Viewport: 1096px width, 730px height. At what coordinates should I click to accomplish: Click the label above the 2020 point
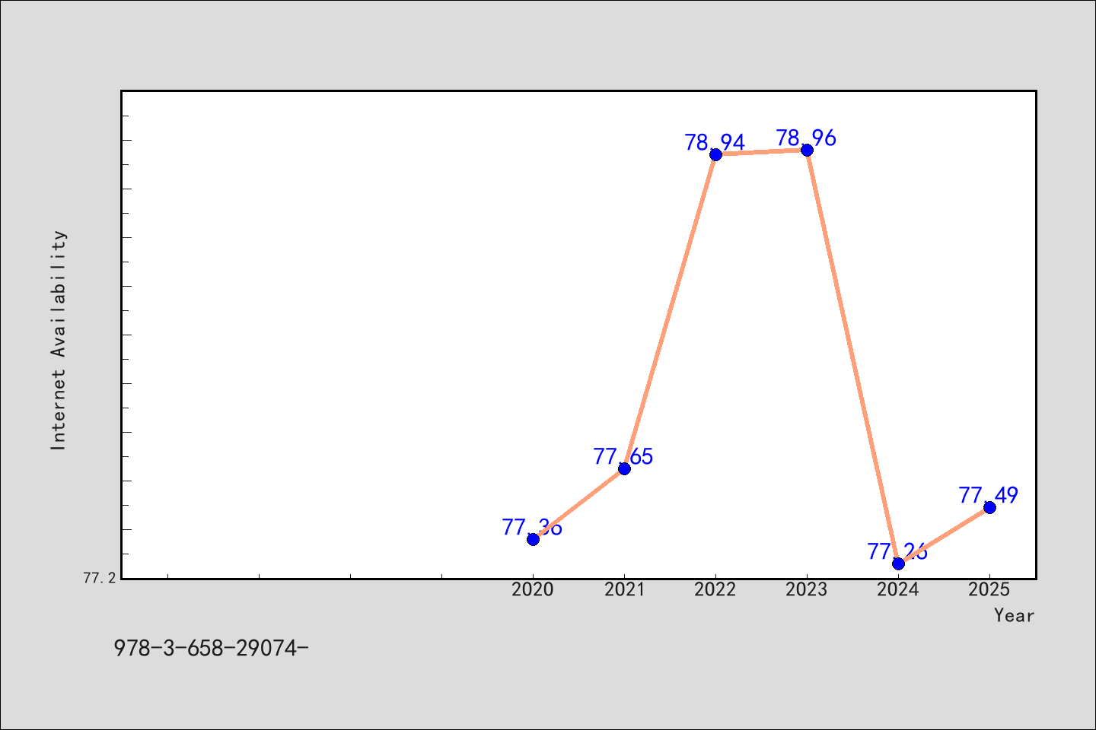tap(532, 527)
